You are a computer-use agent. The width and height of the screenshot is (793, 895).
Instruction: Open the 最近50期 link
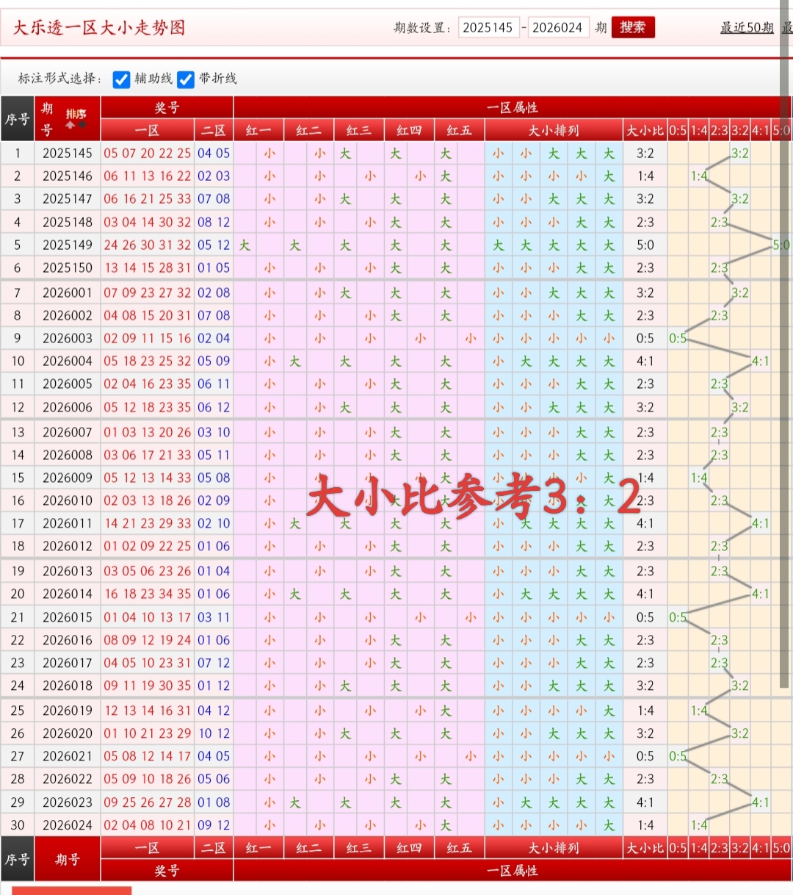[x=747, y=27]
